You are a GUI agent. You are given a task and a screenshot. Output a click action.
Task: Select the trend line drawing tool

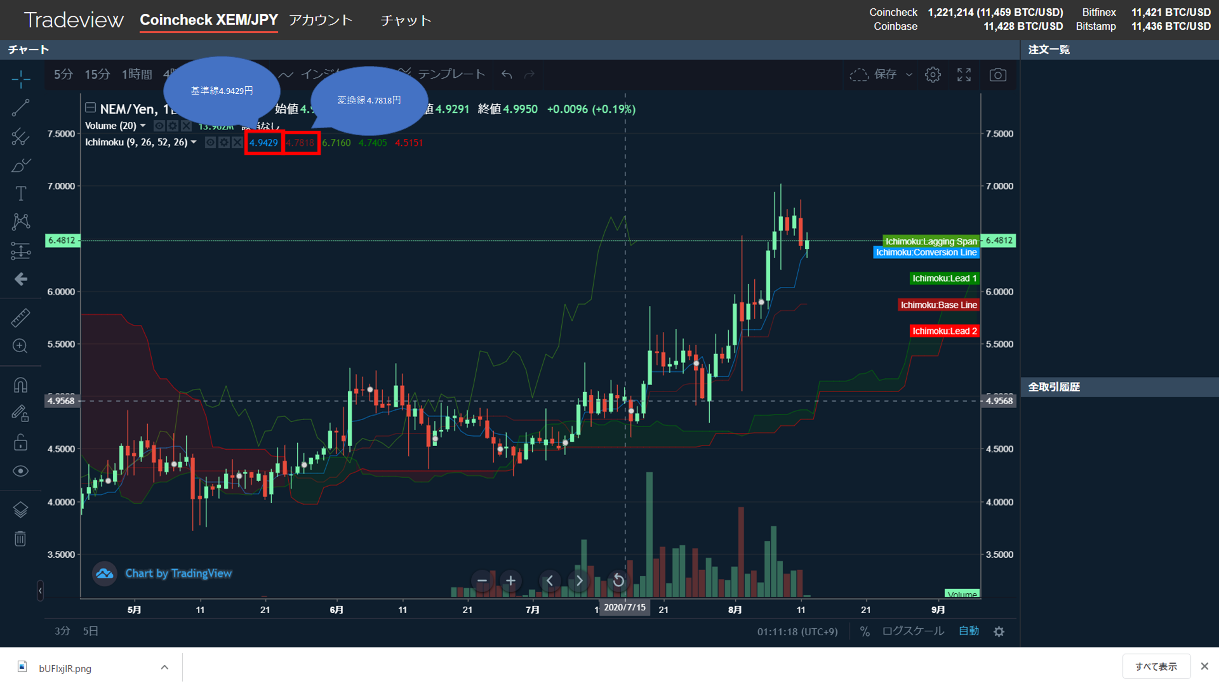tap(21, 108)
